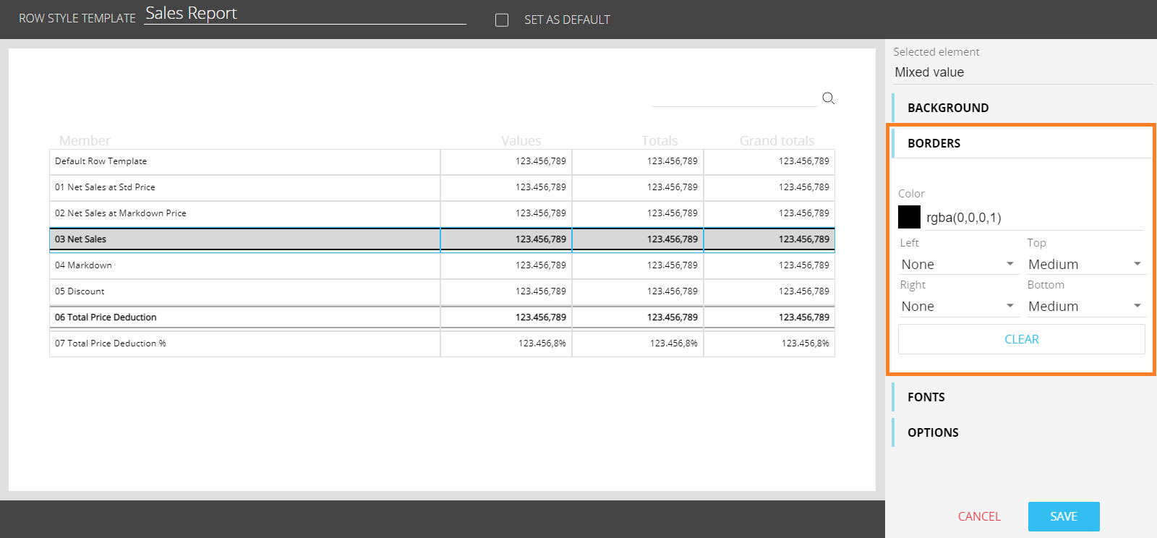
Task: Collapse the Borders section
Action: [x=934, y=143]
